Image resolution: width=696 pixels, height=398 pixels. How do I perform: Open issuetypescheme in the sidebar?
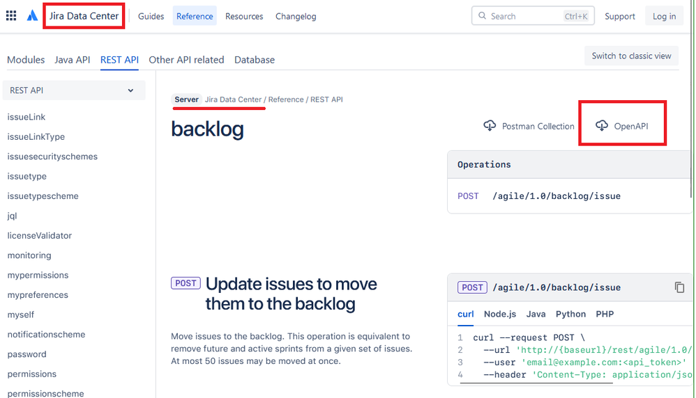(43, 196)
